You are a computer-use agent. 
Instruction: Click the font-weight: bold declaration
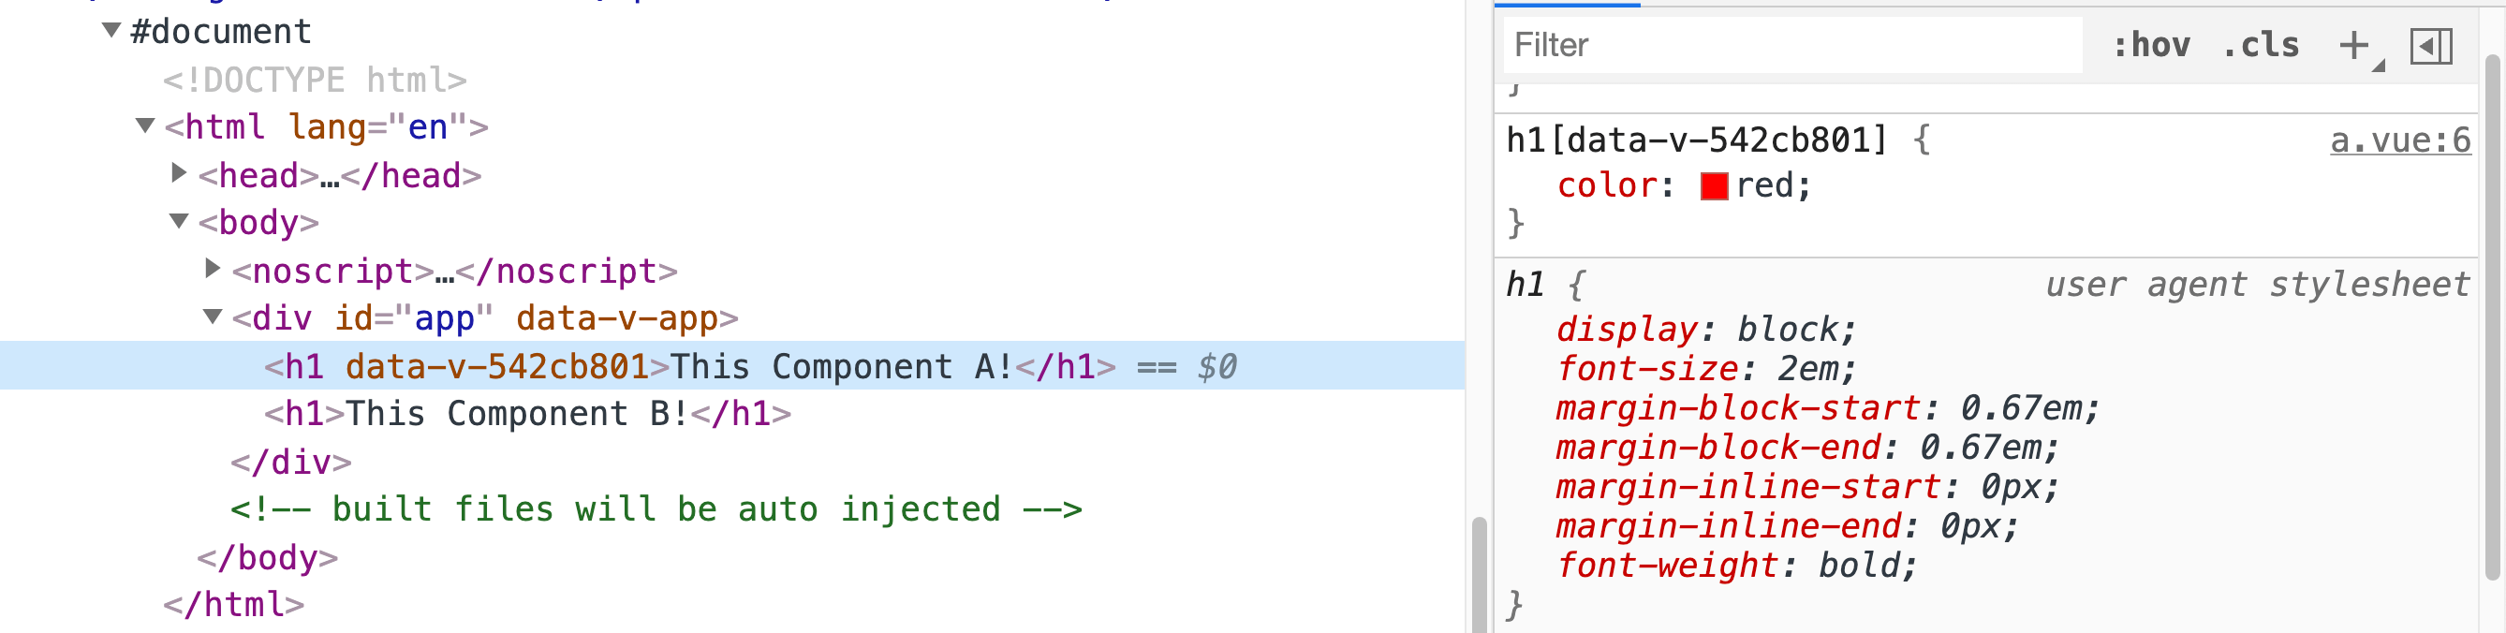(x=1736, y=565)
